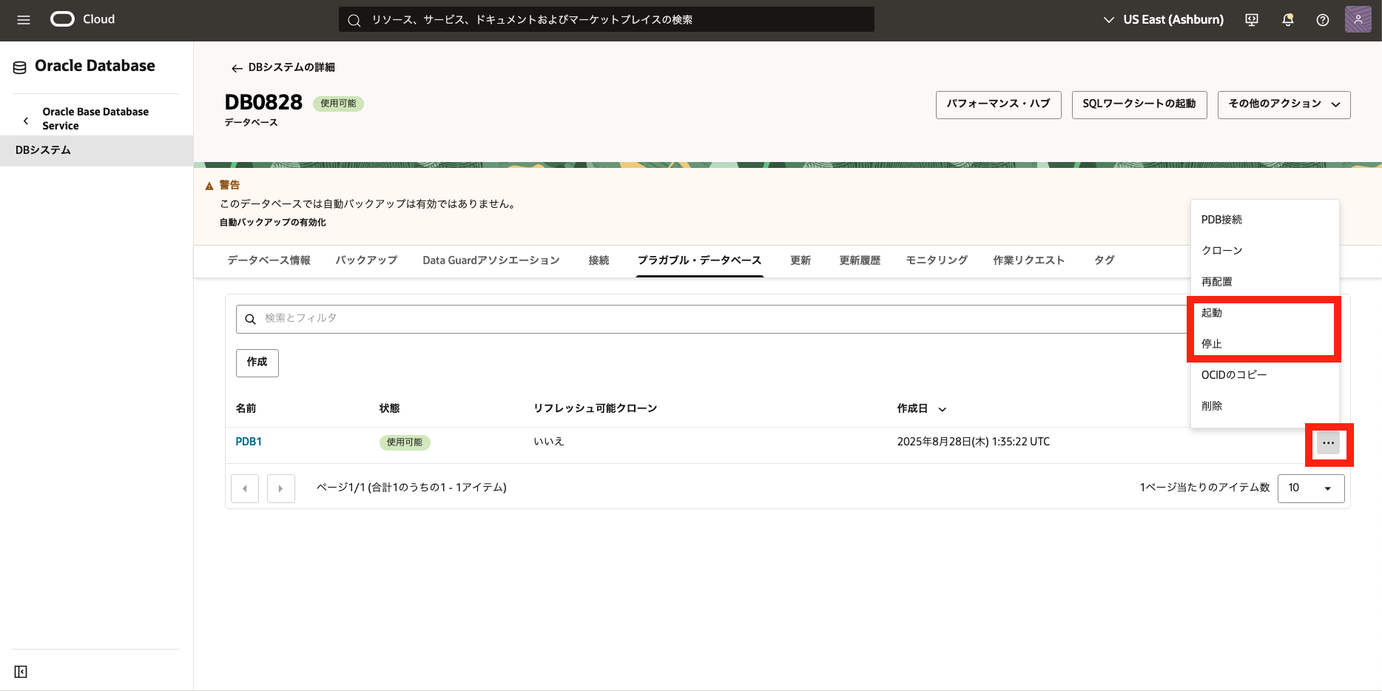Viewport: 1382px width, 691px height.
Task: Select 停止 from the context menu
Action: pyautogui.click(x=1212, y=344)
